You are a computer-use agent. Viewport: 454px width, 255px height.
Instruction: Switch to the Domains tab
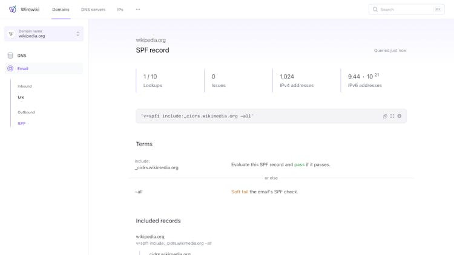click(61, 10)
